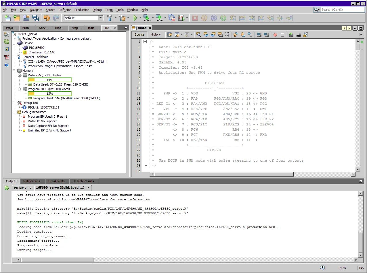Collapse the Memory tree node

pos(14,71)
